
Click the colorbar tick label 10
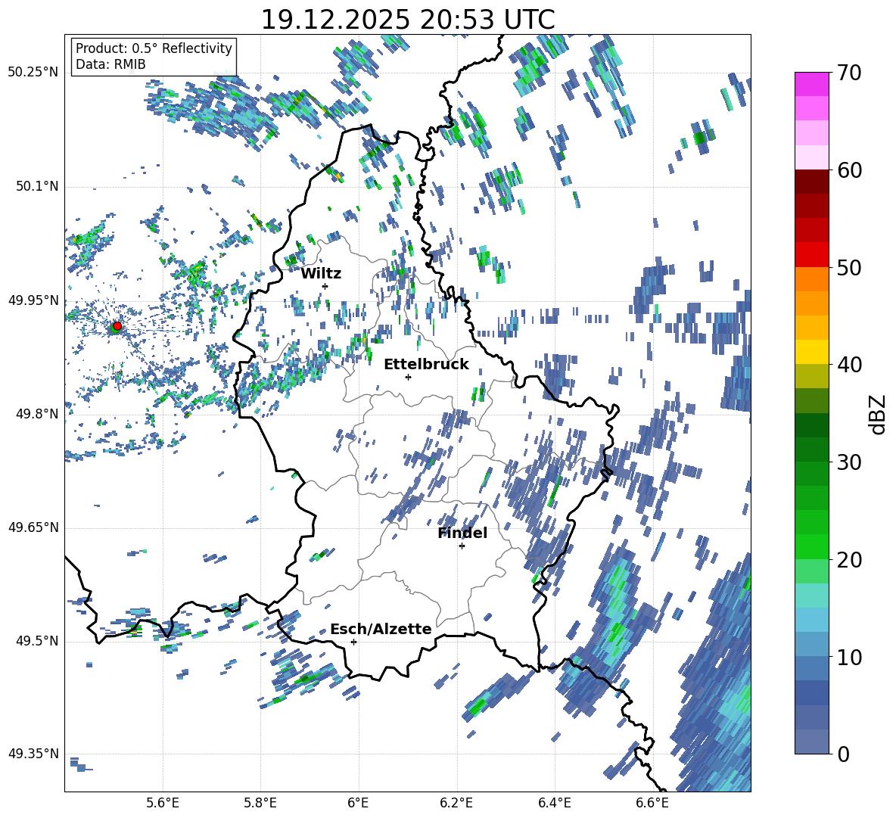point(849,656)
